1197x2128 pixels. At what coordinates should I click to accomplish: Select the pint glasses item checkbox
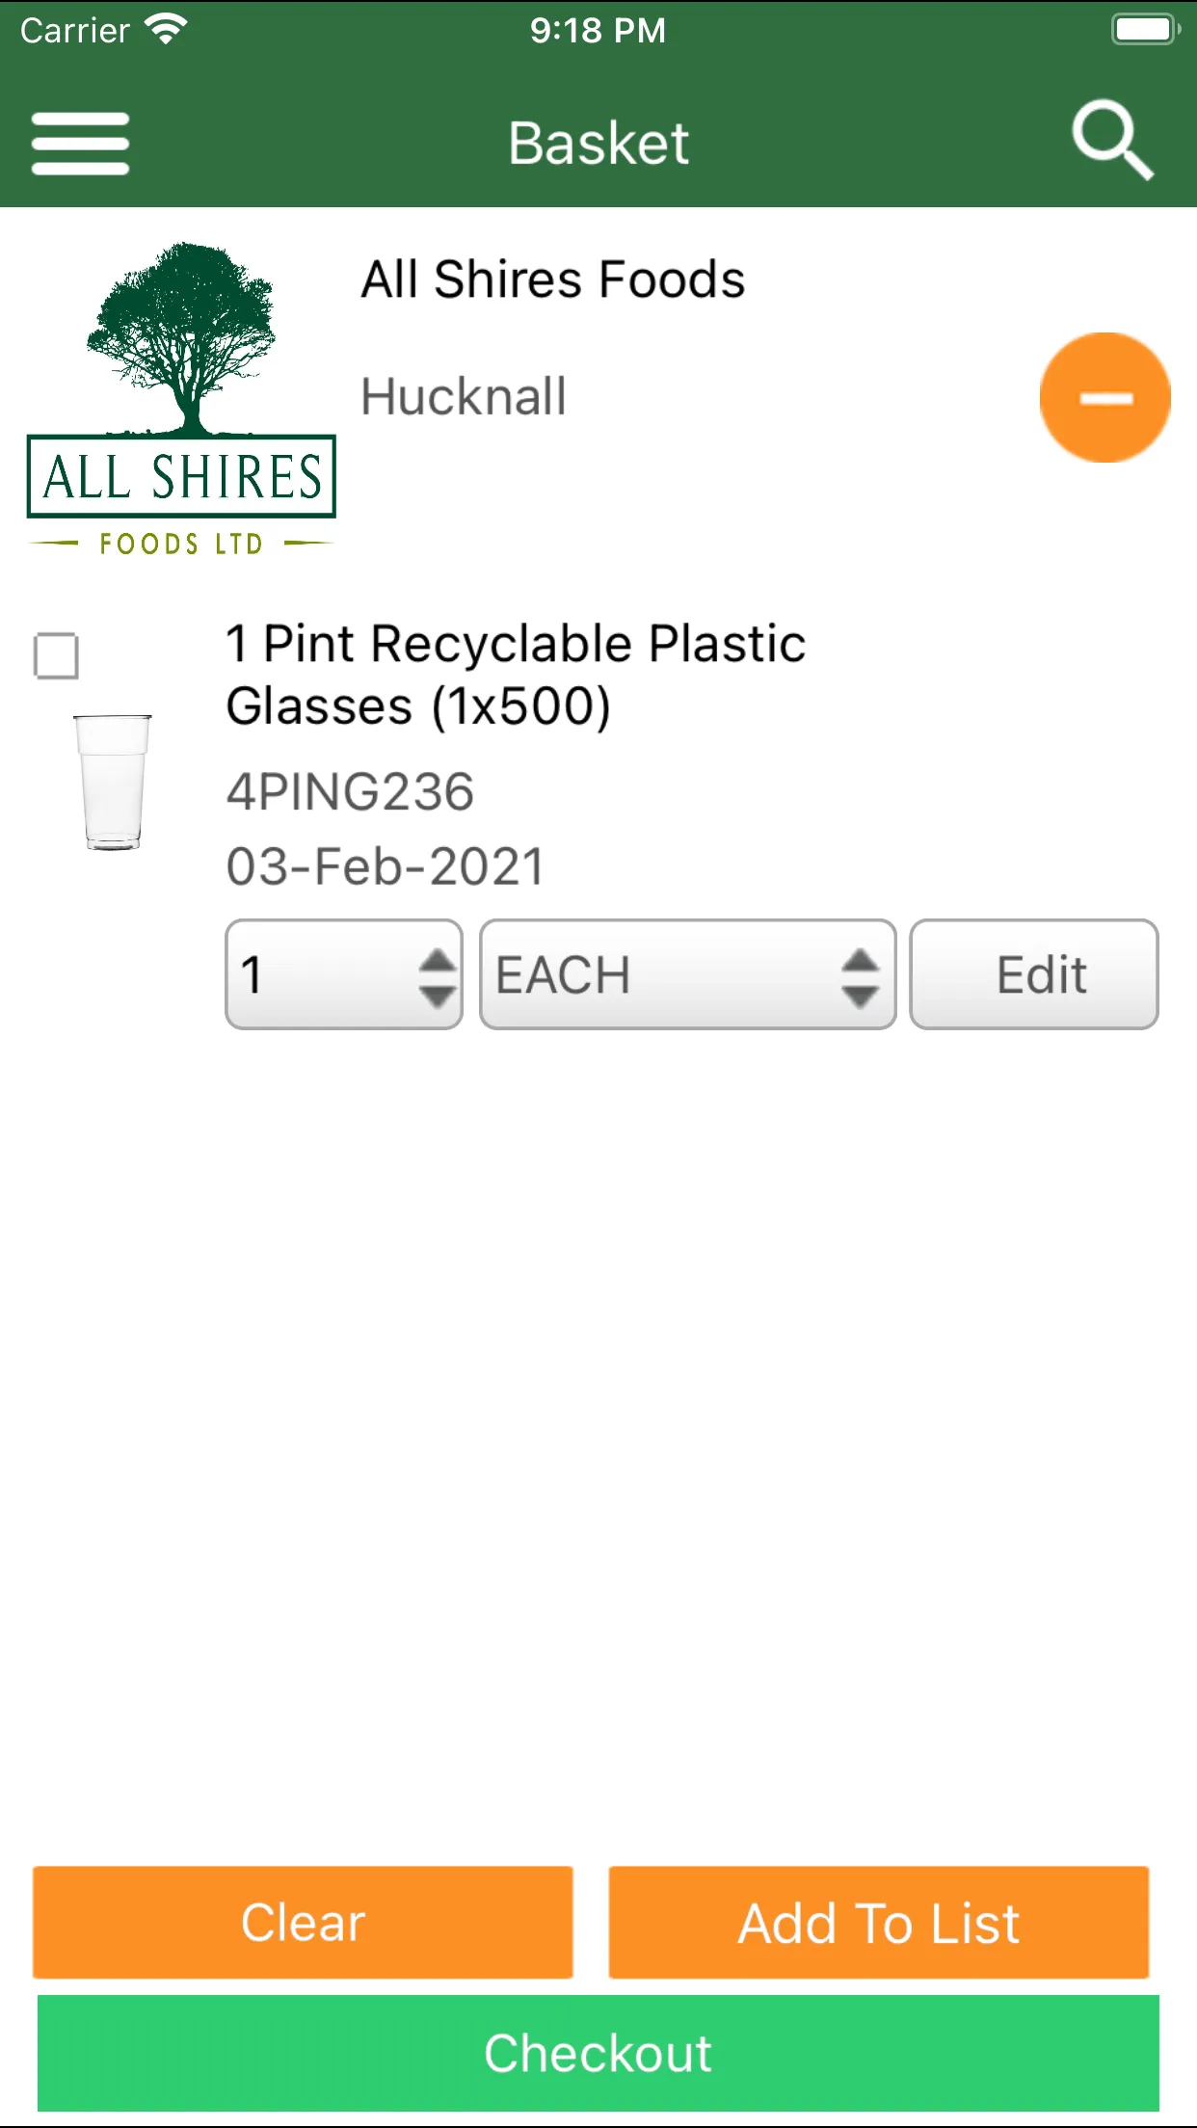point(56,655)
